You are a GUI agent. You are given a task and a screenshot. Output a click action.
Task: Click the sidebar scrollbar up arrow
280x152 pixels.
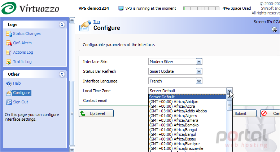pyautogui.click(x=72, y=21)
